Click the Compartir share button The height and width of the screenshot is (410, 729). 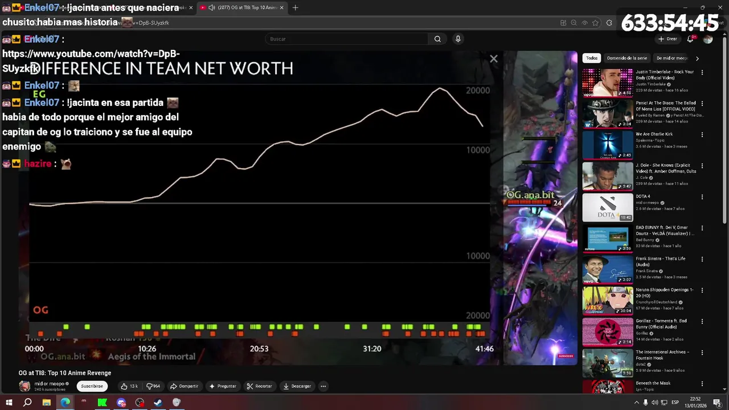pos(184,386)
